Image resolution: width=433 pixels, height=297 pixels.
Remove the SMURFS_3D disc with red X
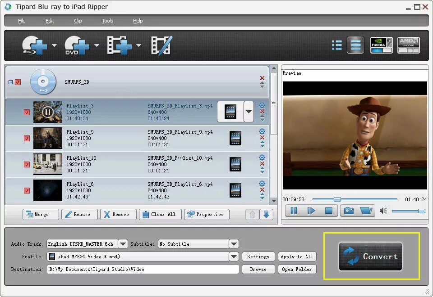point(262,78)
